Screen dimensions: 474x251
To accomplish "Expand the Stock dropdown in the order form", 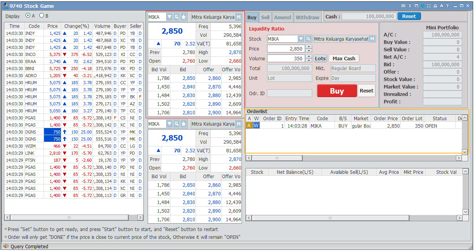I will (x=301, y=39).
